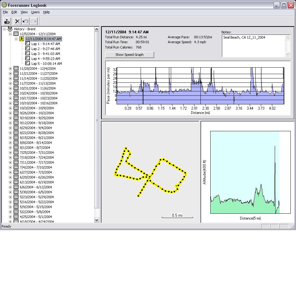Collapse the 12/5/2004 - 12/11/2004 week
The image size is (296, 285).
10,34
